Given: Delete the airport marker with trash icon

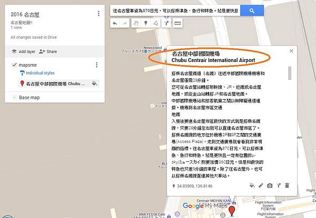Looking at the screenshot, I should (x=287, y=185).
